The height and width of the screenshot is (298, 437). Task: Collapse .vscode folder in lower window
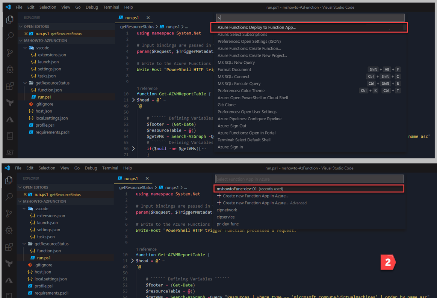coord(24,208)
